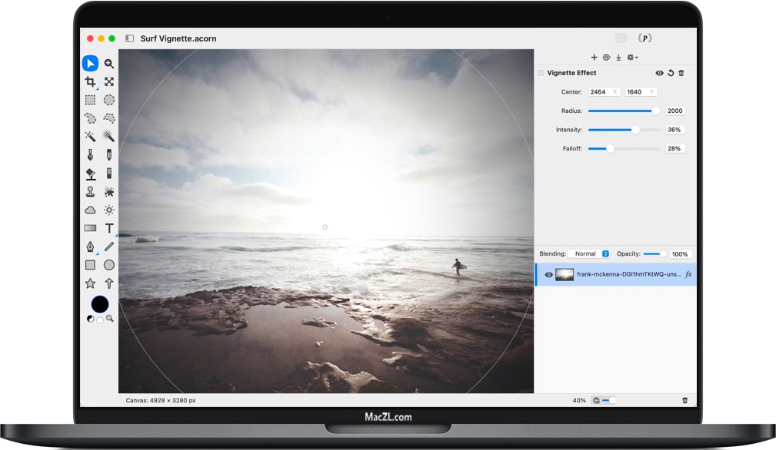Choose the Text tool
This screenshot has height=450, width=776.
coord(108,228)
